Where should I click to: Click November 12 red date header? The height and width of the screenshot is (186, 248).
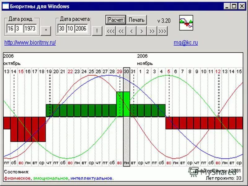pos(218,72)
